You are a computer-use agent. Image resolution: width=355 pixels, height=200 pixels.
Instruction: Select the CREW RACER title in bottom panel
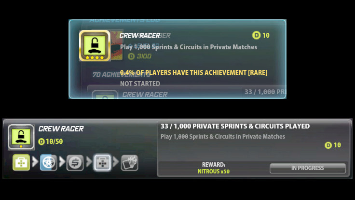(61, 129)
